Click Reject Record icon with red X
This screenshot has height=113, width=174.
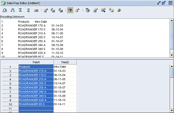(61, 10)
